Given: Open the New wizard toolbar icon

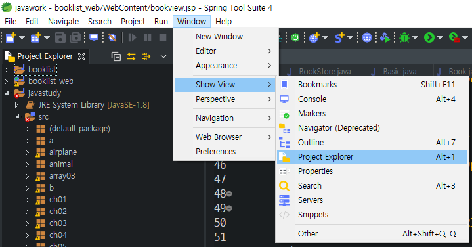Looking at the screenshot, I should 11,37.
